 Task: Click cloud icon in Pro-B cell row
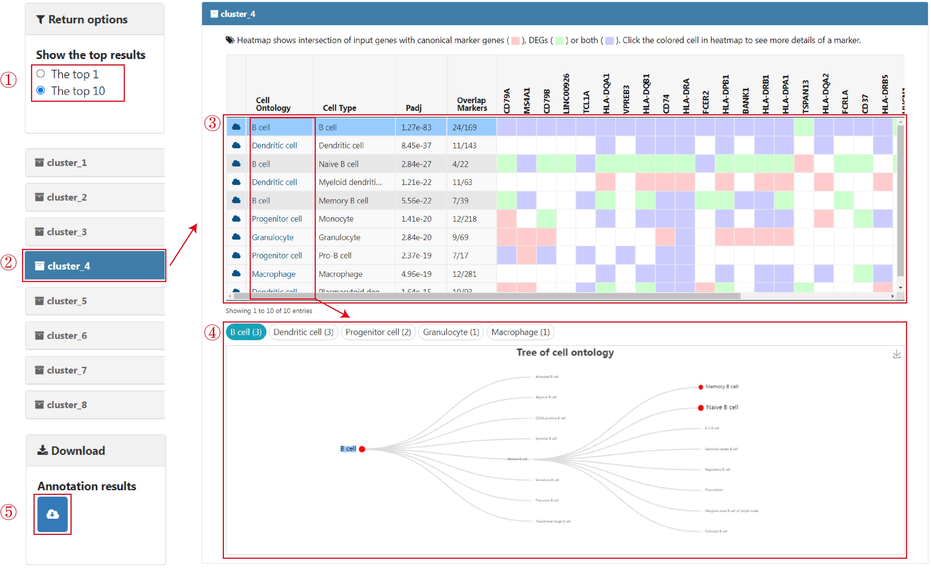[236, 255]
